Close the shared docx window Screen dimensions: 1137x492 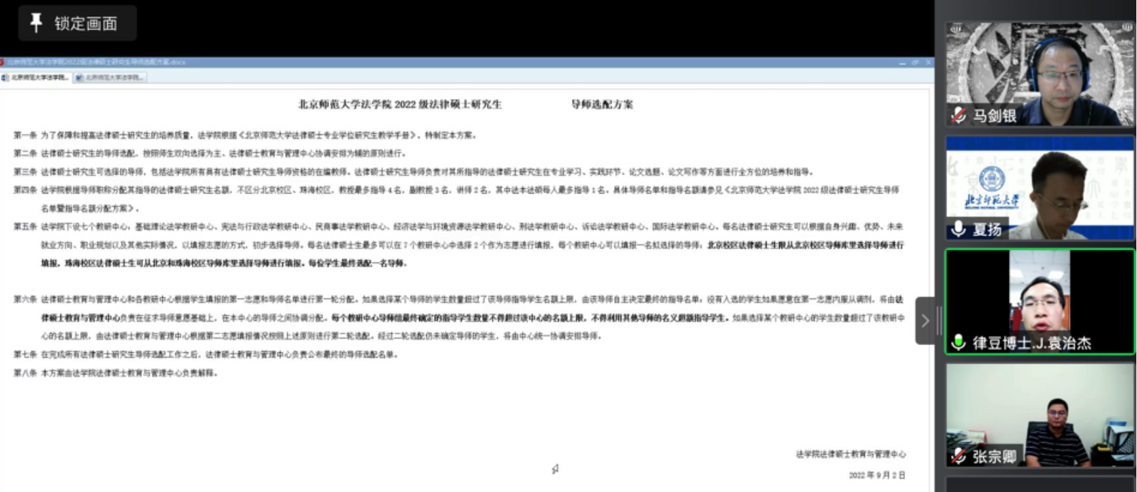click(928, 62)
